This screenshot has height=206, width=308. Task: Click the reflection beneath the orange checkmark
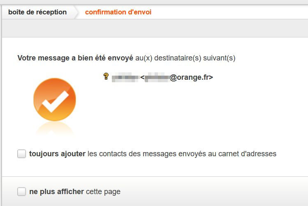point(54,128)
